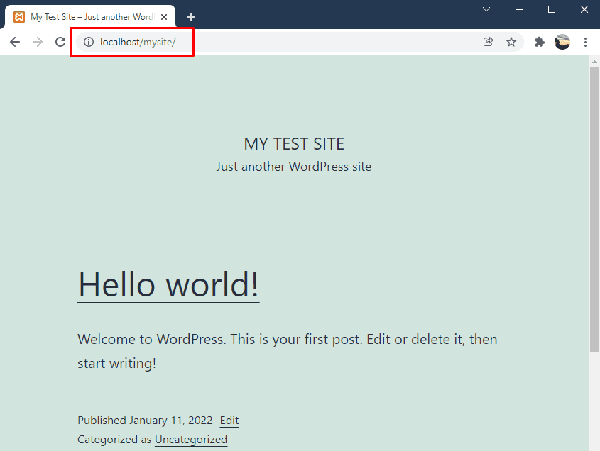Viewport: 600px width, 451px height.
Task: Click the Edit link below the post
Action: coord(229,421)
